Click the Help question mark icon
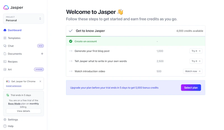 [x=5, y=126]
